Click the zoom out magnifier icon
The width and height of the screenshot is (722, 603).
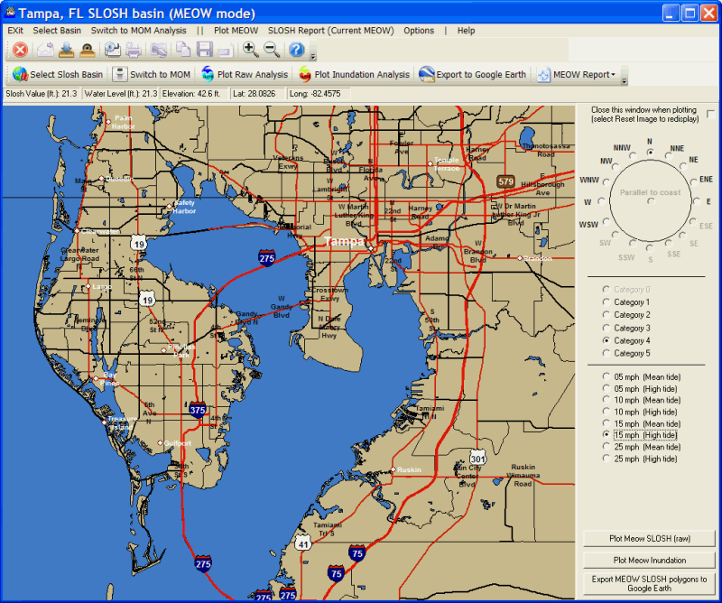coord(271,50)
